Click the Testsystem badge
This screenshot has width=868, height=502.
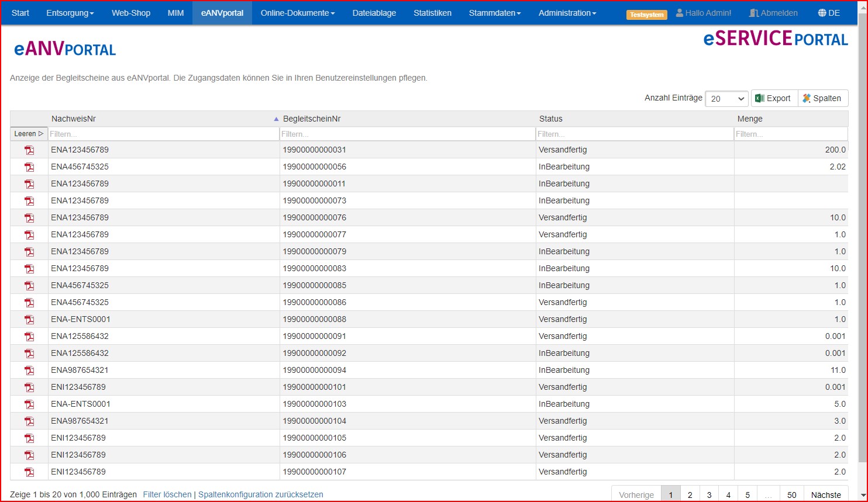click(x=646, y=15)
